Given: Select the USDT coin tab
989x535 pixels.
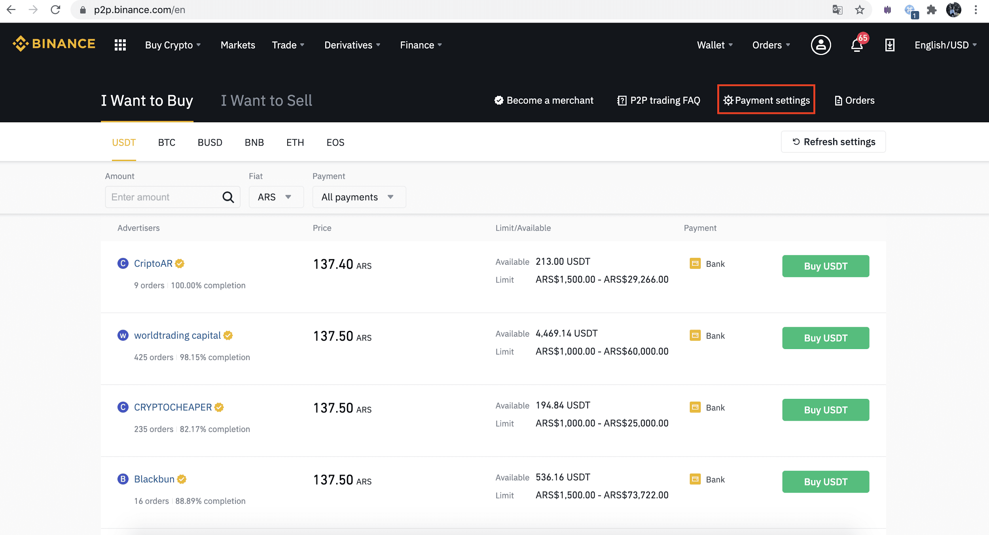Looking at the screenshot, I should [124, 142].
